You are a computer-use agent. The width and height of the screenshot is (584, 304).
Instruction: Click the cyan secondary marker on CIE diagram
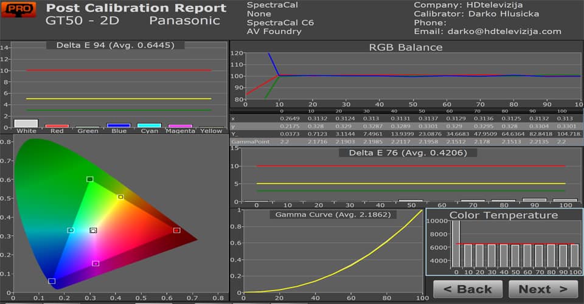pyautogui.click(x=71, y=230)
